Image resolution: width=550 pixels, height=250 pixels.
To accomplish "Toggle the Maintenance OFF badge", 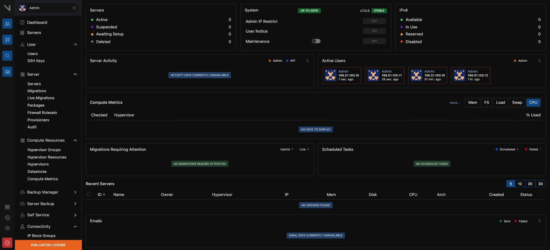I will click(374, 41).
